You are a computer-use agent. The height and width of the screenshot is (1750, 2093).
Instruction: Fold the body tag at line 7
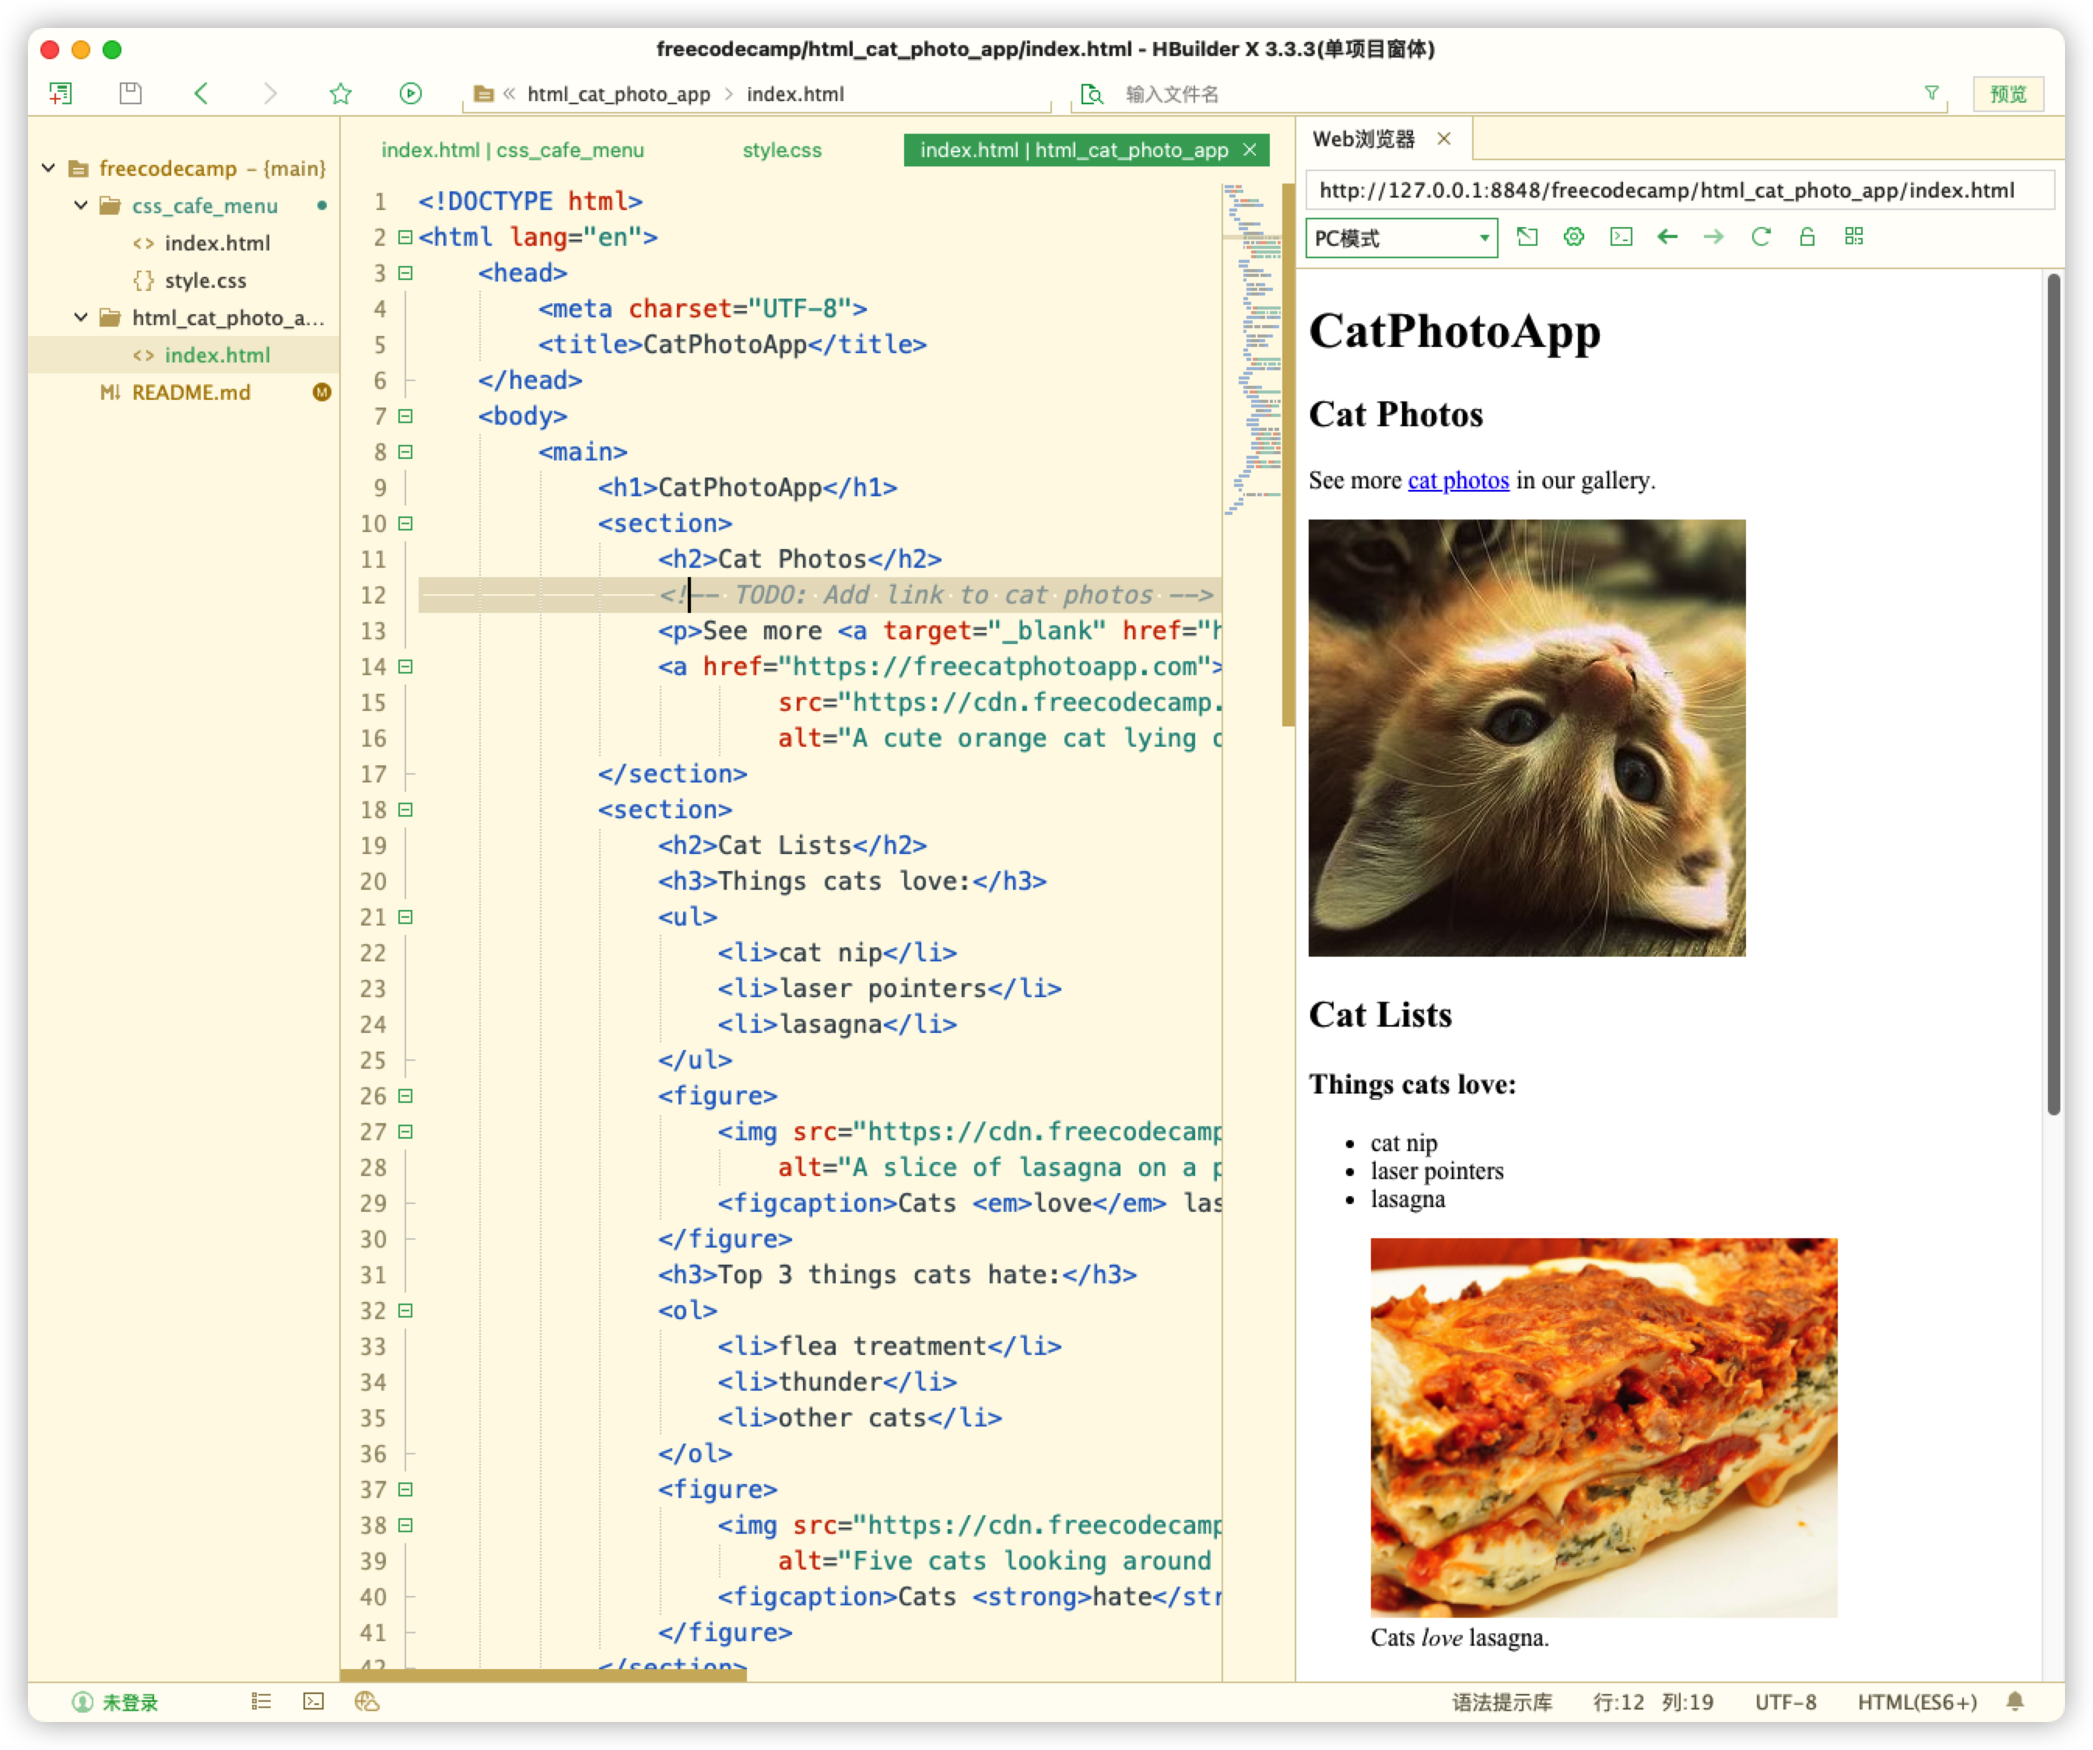[x=405, y=416]
